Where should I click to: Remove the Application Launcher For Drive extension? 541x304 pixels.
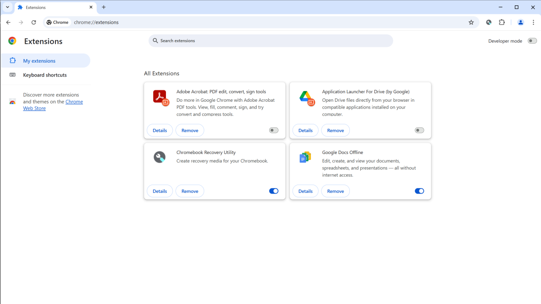coord(335,130)
